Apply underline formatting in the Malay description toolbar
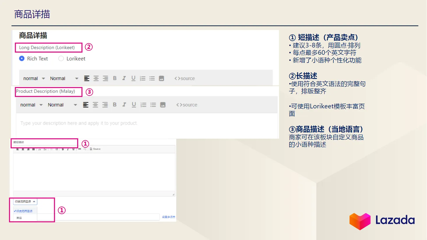The width and height of the screenshot is (427, 240). click(133, 105)
